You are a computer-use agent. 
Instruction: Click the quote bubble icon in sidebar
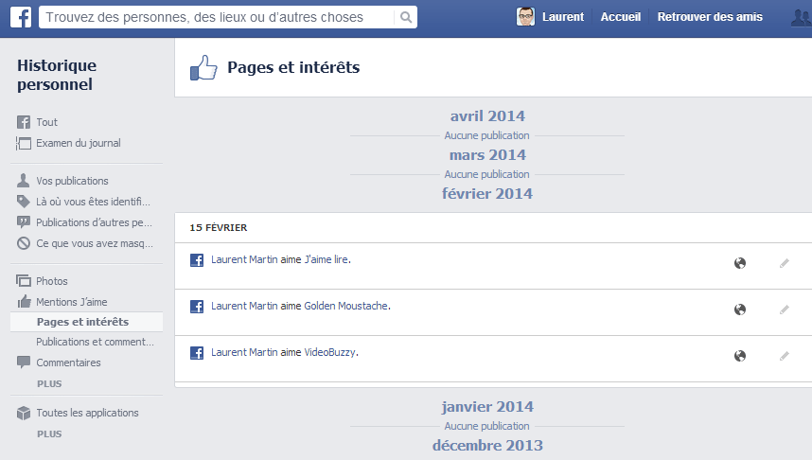pyautogui.click(x=24, y=222)
